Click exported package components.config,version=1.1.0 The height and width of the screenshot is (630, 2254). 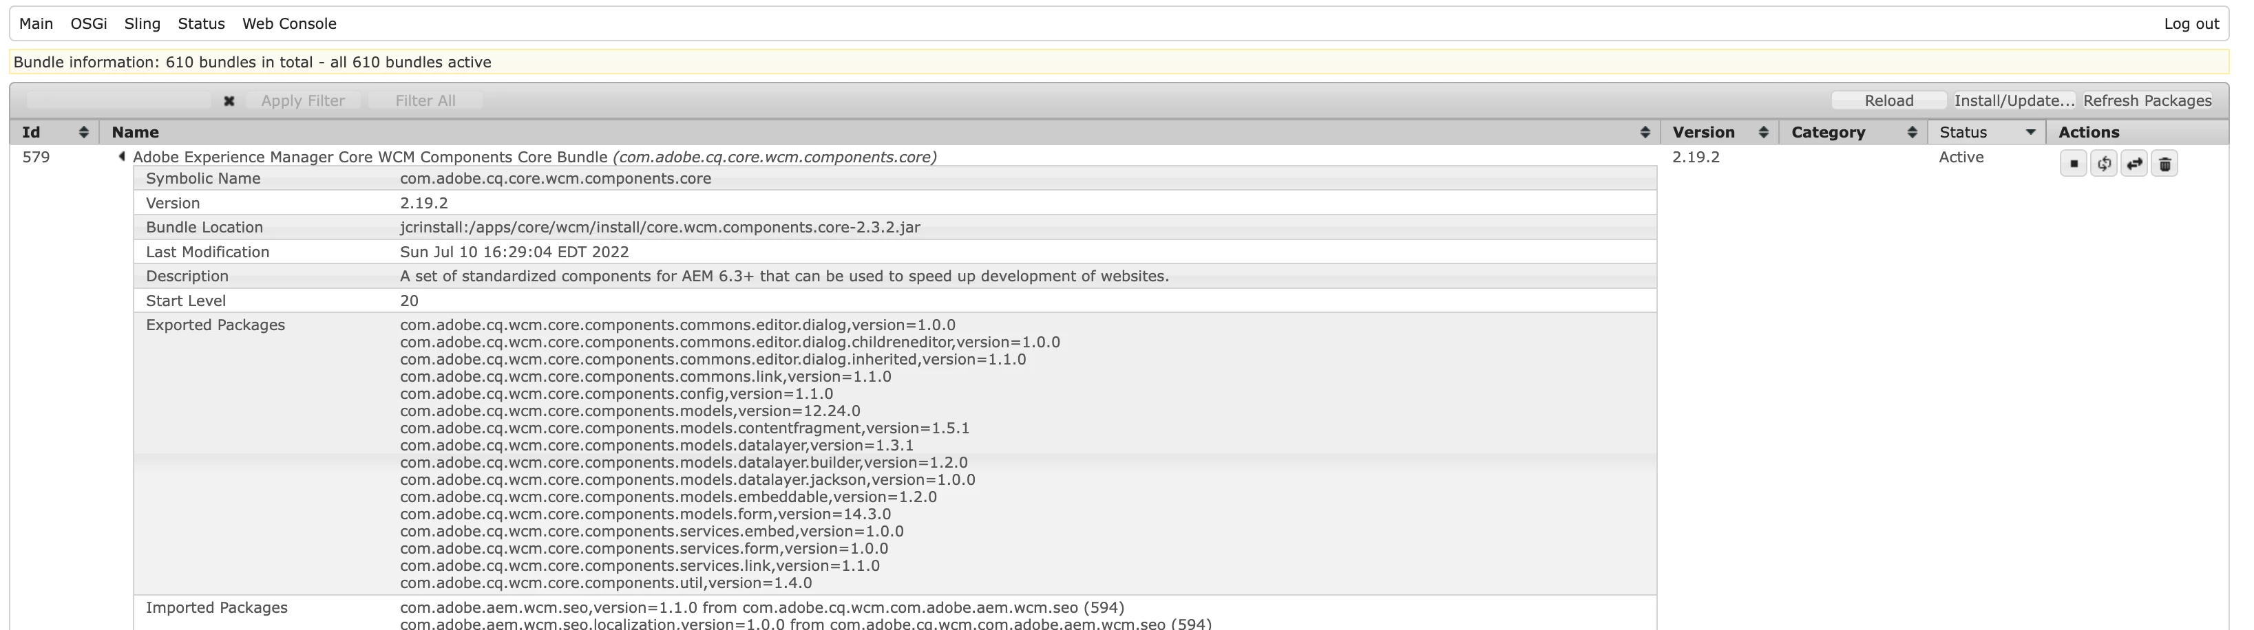pyautogui.click(x=616, y=394)
